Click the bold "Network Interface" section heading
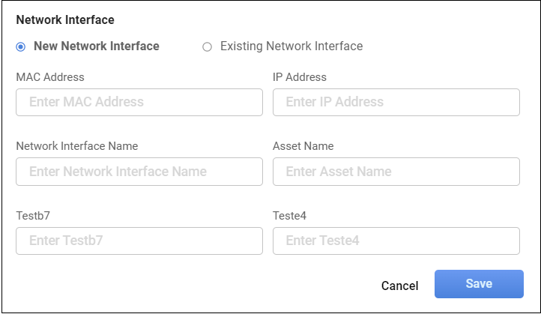Image resolution: width=541 pixels, height=314 pixels. tap(65, 19)
